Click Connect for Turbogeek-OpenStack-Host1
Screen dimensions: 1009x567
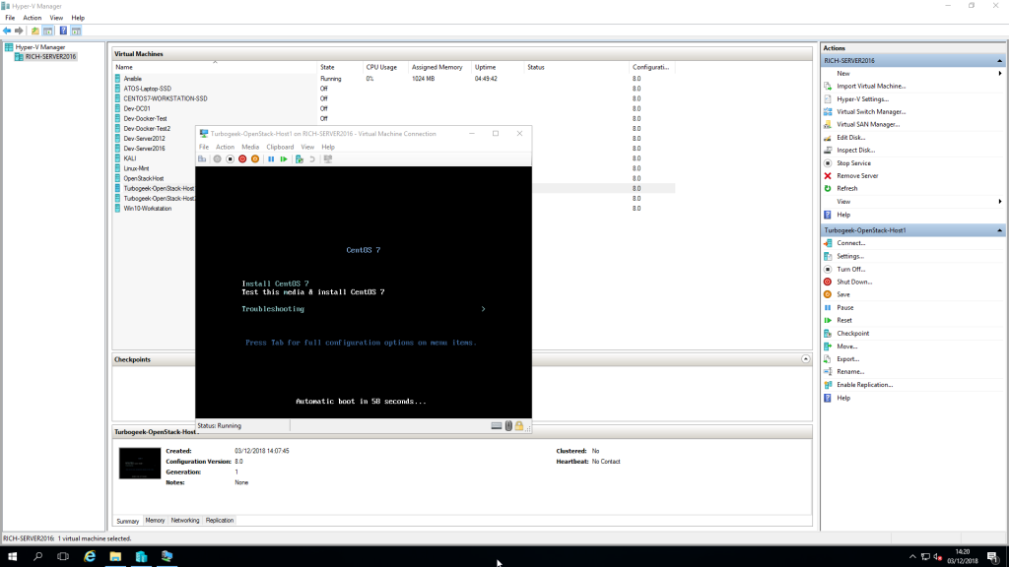tap(850, 243)
